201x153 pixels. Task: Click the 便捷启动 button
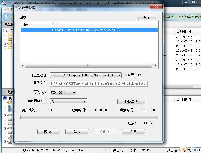(x=131, y=101)
